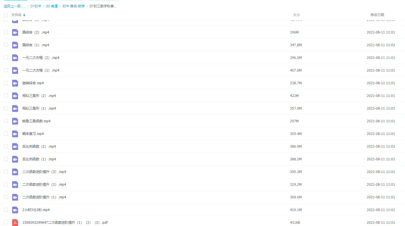This screenshot has width=405, height=226.
Task: Open the 初中 曹笑-数学 breadcrumb link
Action: point(73,6)
